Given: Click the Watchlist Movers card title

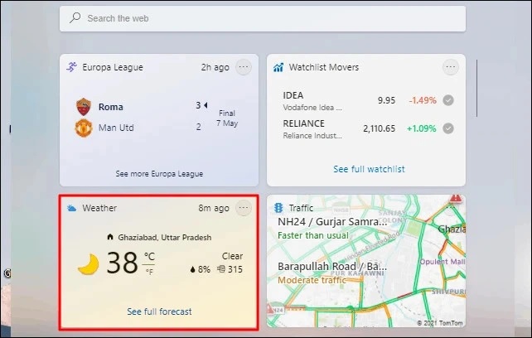Looking at the screenshot, I should point(324,67).
